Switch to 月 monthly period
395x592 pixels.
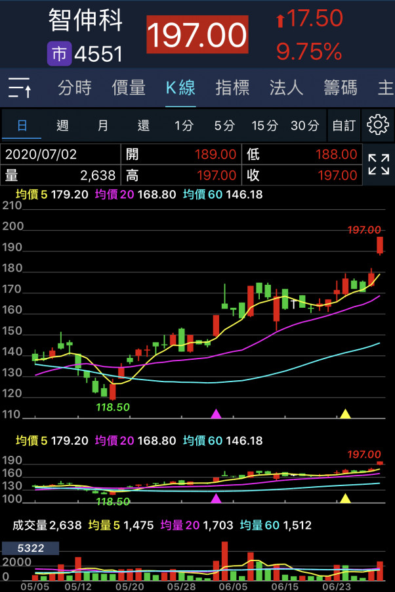coord(103,125)
